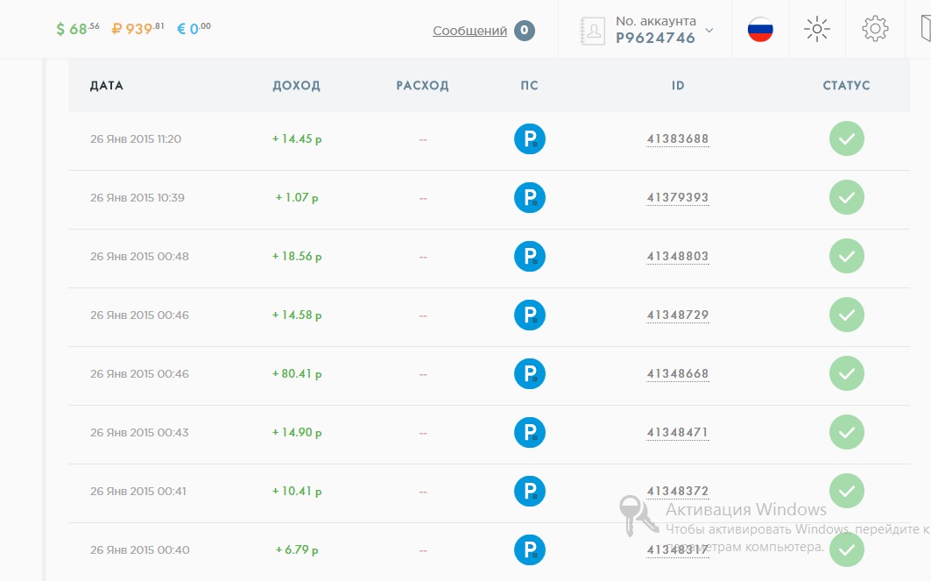
Task: Select the ruble balance 939.81
Action: coord(138,29)
